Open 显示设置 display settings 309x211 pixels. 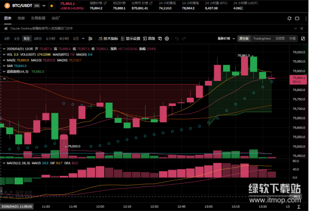(131, 39)
